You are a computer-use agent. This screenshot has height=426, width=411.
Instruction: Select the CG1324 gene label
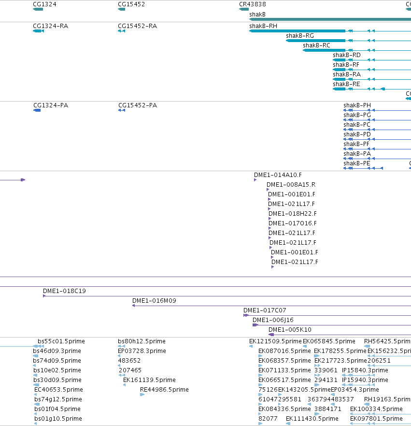(x=44, y=4)
